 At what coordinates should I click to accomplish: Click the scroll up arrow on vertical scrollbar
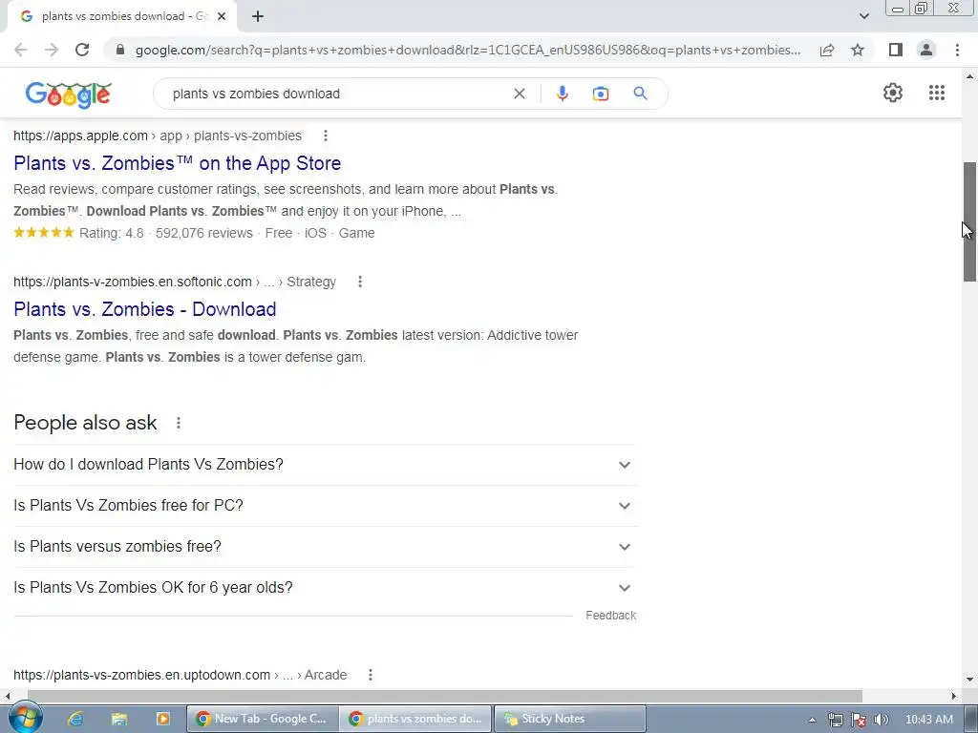pos(970,76)
